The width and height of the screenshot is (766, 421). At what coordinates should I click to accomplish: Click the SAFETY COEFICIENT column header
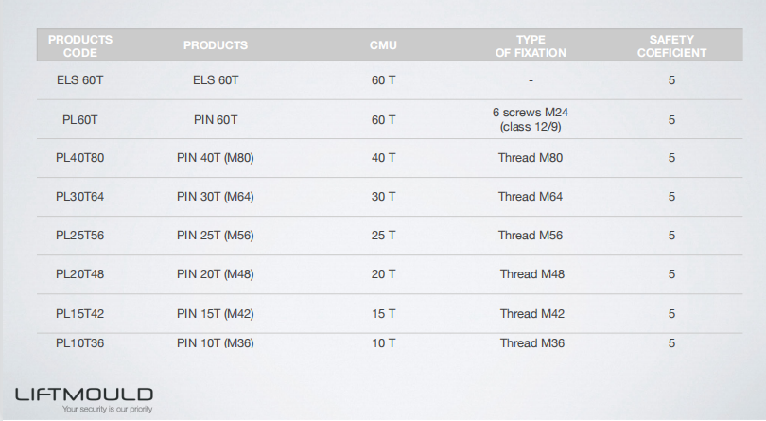pos(671,46)
